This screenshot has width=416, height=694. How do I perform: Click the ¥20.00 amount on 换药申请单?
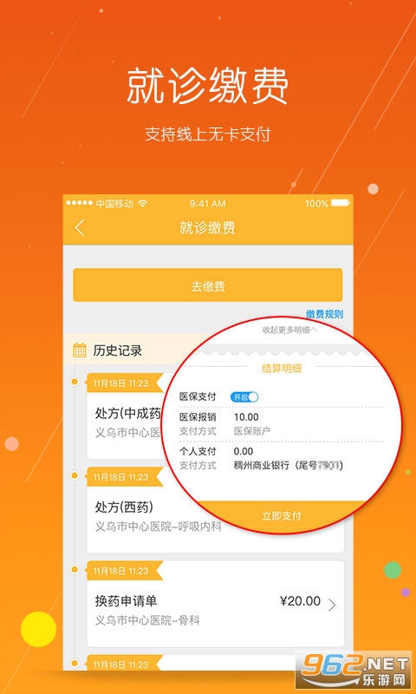click(300, 600)
